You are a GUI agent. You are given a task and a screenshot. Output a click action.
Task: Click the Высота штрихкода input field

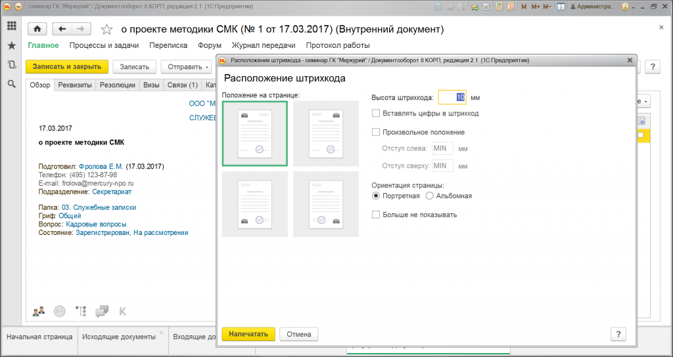452,98
